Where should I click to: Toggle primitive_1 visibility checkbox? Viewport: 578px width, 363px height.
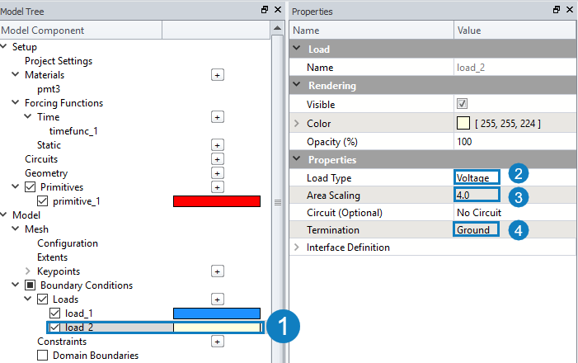coord(42,201)
